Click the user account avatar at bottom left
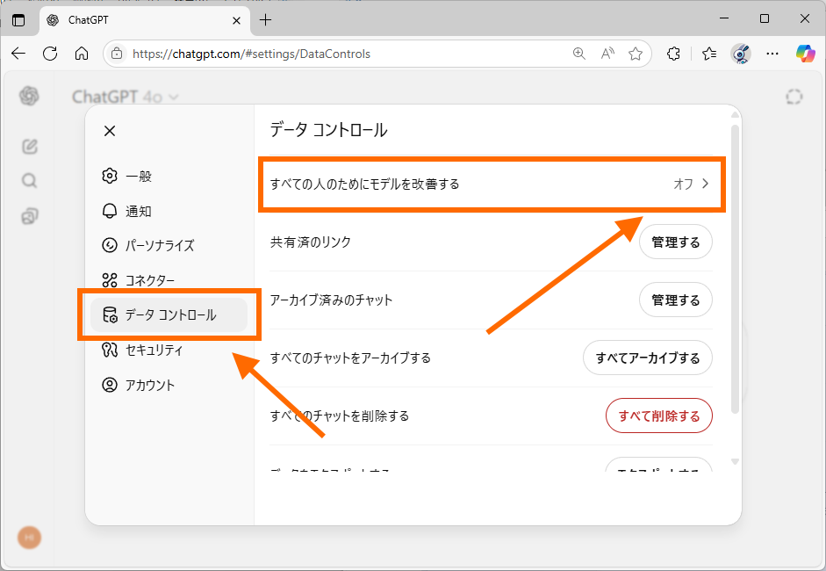The image size is (826, 571). click(x=30, y=538)
